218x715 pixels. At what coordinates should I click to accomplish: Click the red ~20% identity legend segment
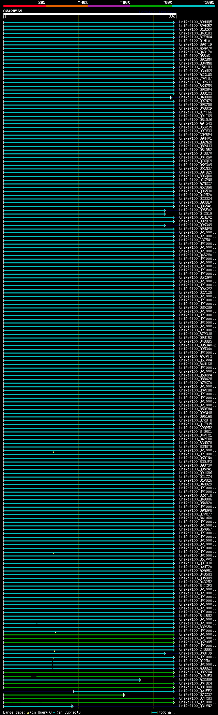[25, 6]
